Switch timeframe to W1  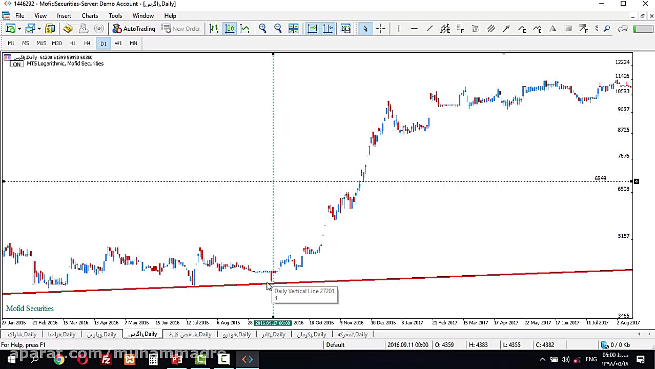pos(118,43)
